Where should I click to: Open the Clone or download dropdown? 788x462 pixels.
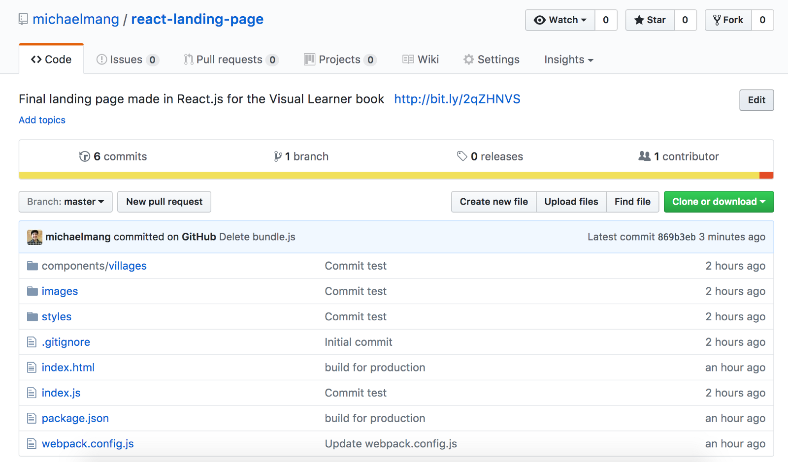pyautogui.click(x=719, y=202)
